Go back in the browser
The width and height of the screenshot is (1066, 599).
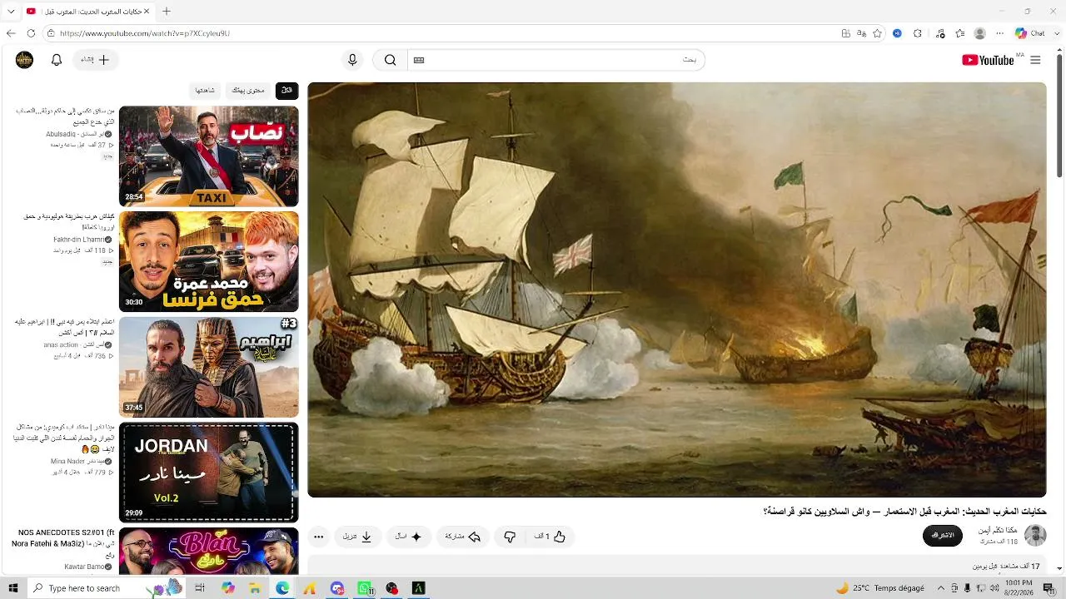pyautogui.click(x=11, y=33)
